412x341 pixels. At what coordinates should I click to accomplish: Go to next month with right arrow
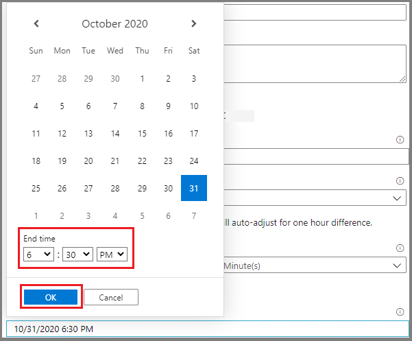tap(194, 24)
